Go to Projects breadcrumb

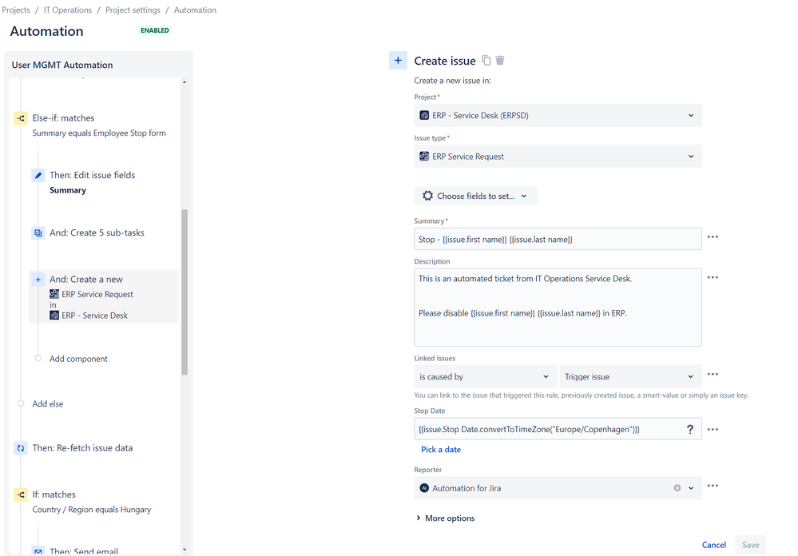click(x=16, y=10)
